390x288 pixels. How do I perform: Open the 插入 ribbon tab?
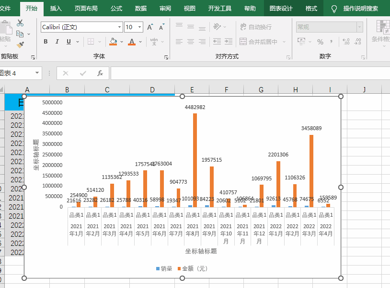click(56, 9)
